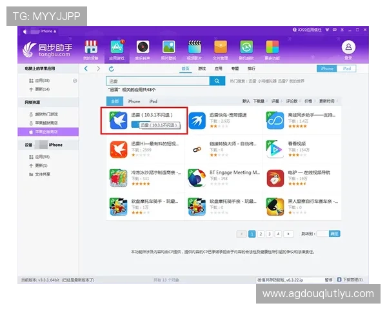Open the 电驴 red app icon
Viewport: 387px width, 310px height.
point(275,178)
